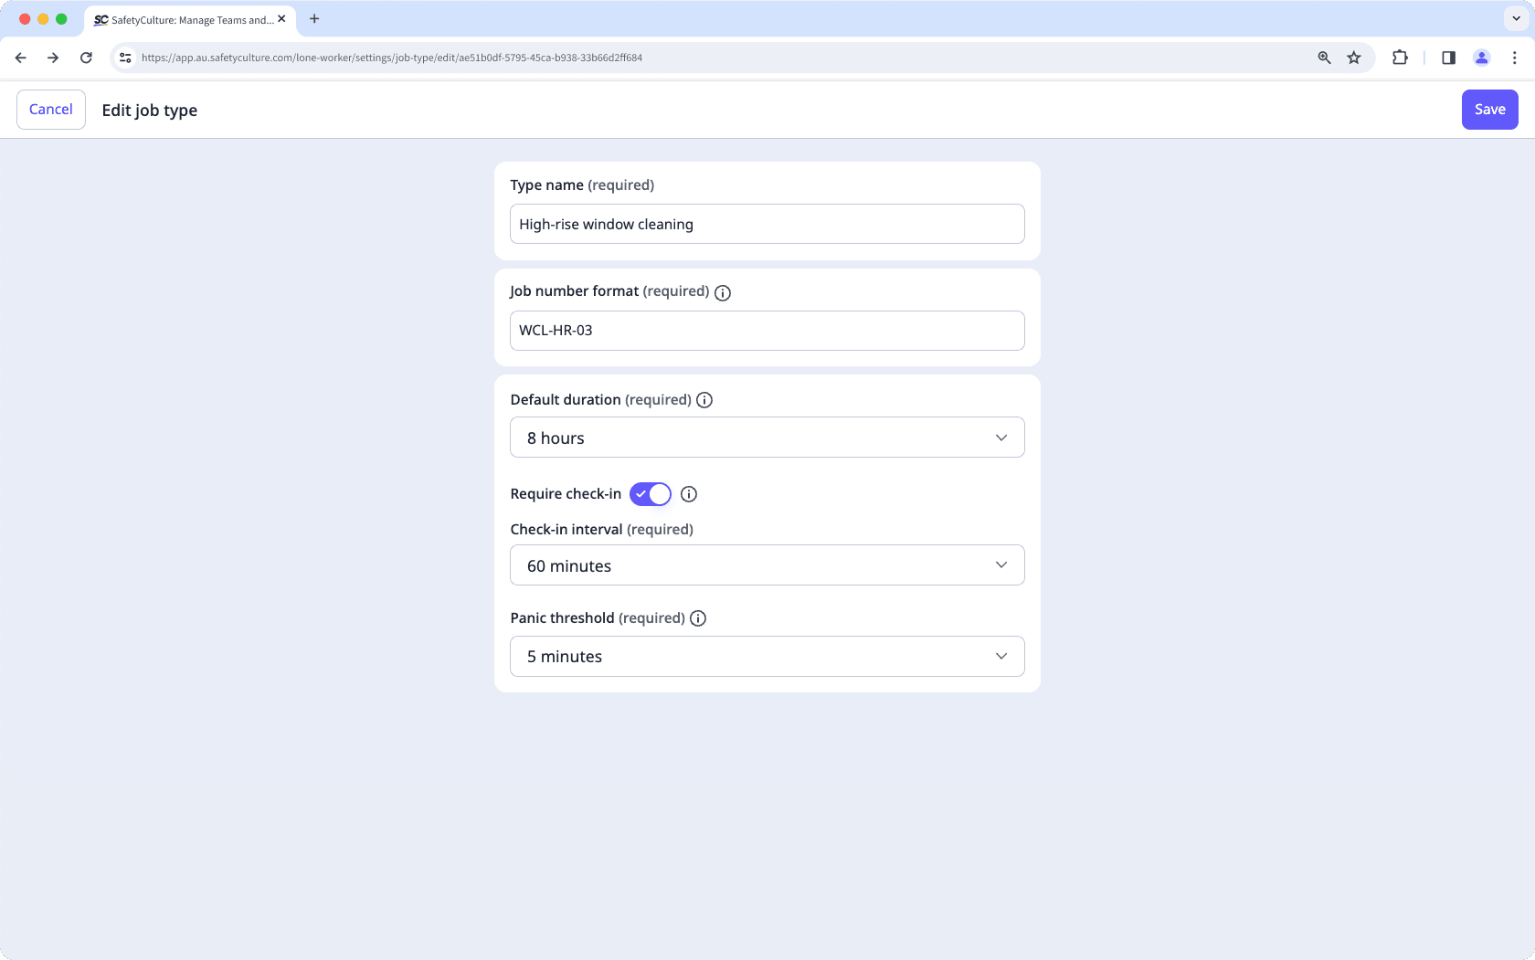The width and height of the screenshot is (1535, 960).
Task: Open the info tooltip for Job number format
Action: click(x=722, y=292)
